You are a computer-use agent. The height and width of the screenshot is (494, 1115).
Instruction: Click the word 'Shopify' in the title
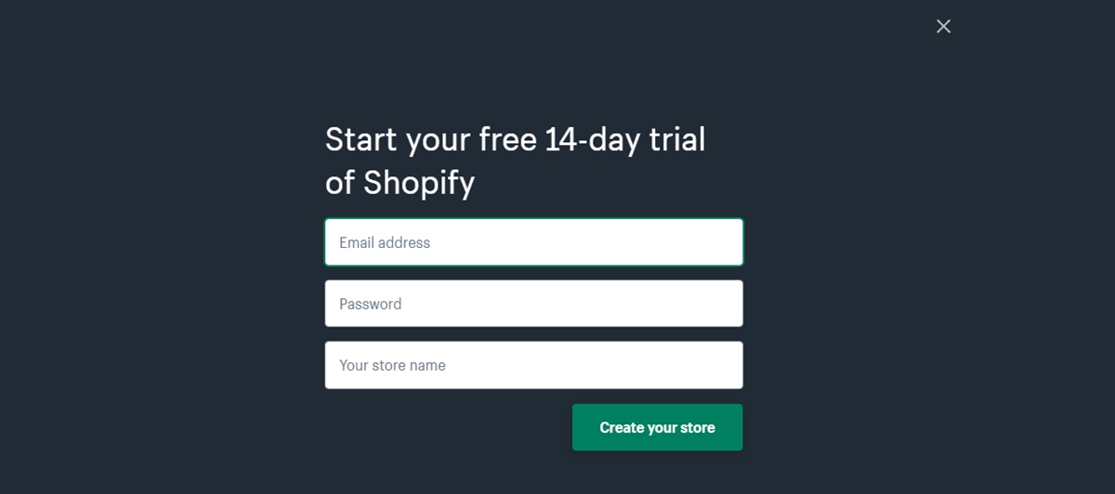[419, 182]
